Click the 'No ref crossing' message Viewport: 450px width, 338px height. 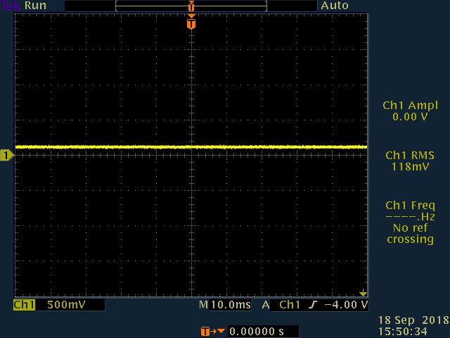(410, 233)
